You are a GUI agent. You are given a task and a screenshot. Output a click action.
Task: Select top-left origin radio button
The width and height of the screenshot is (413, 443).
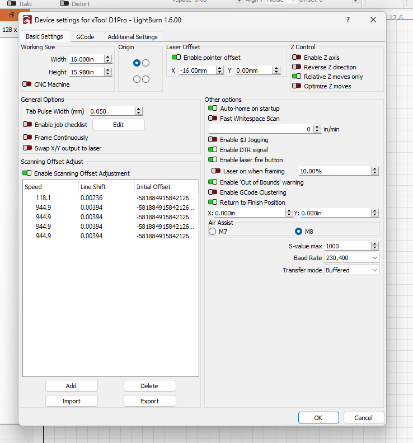tap(137, 63)
